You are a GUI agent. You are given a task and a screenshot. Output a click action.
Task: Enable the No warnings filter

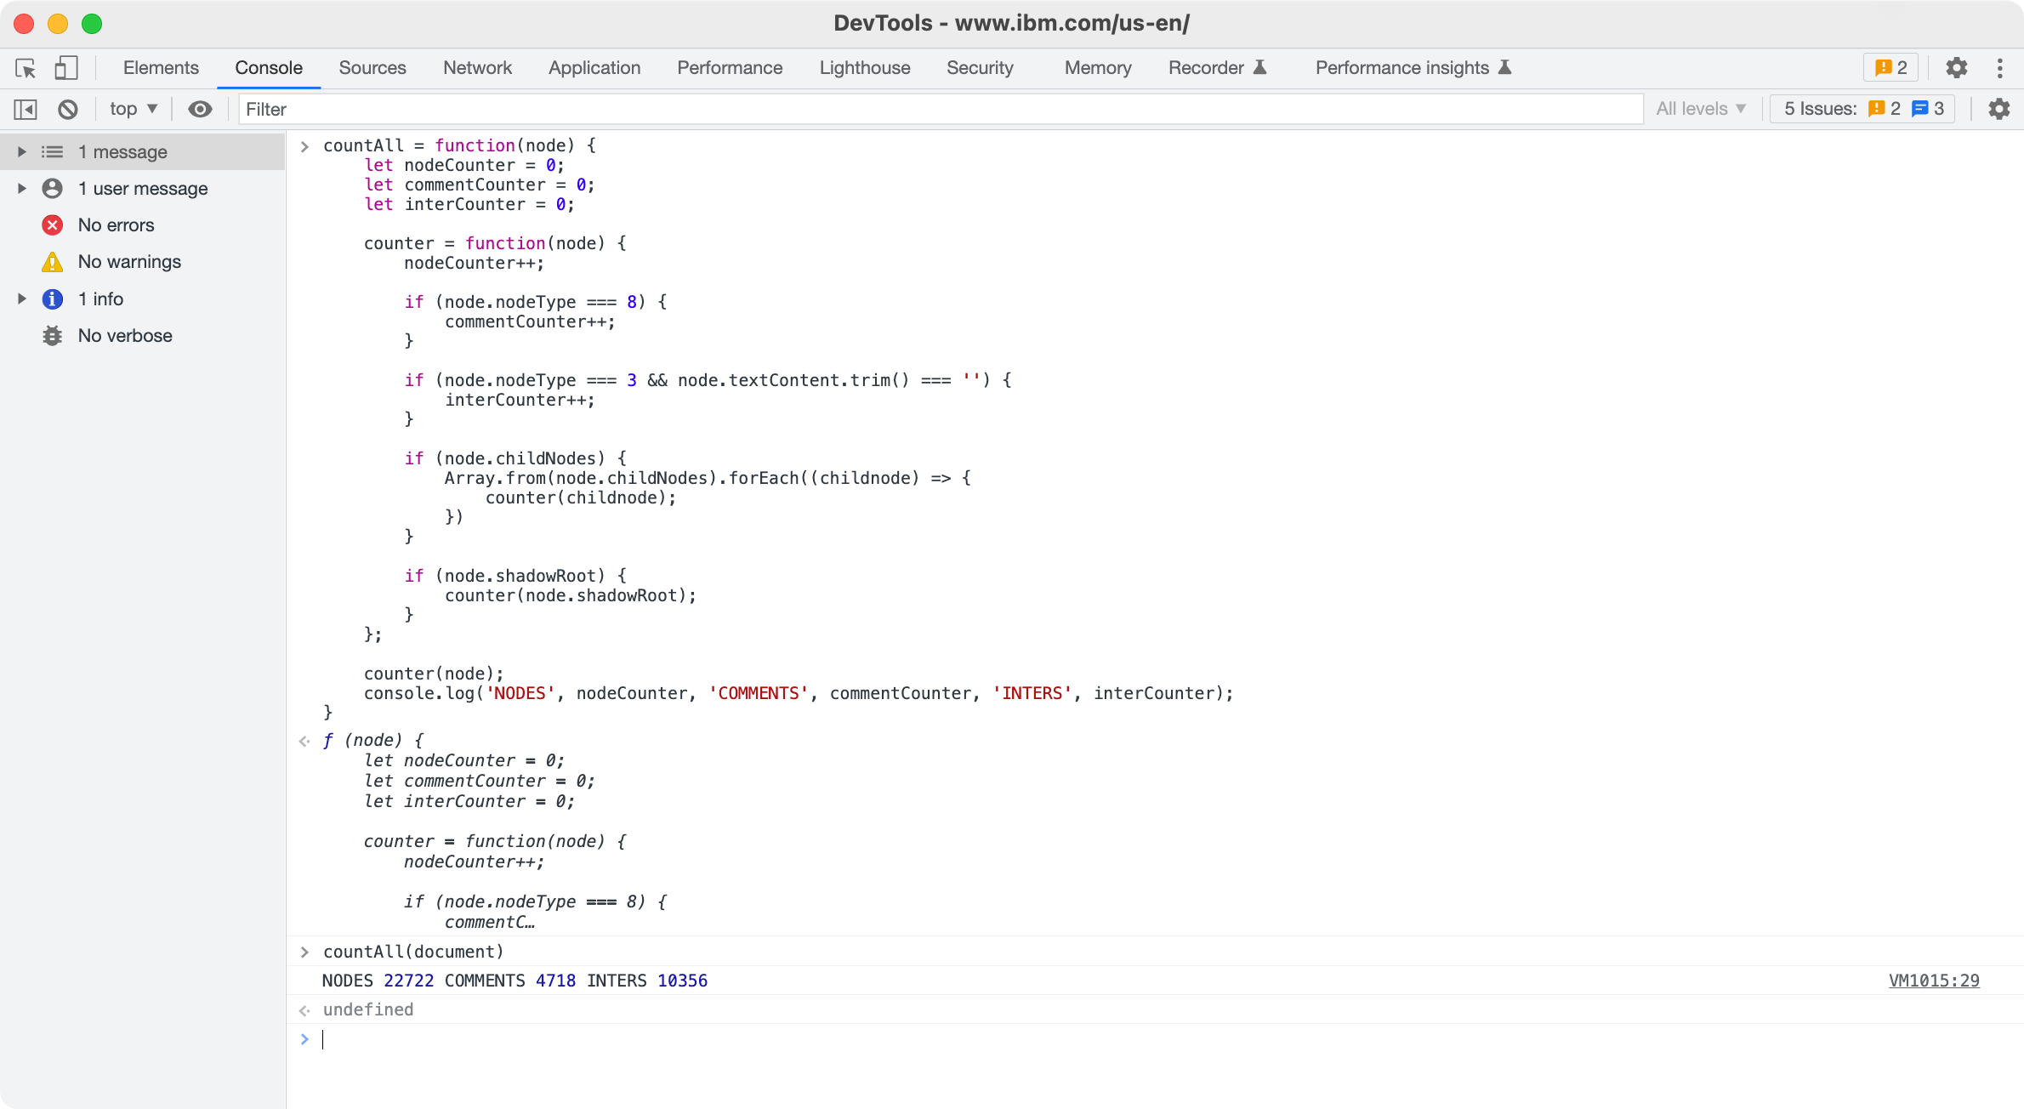point(128,261)
